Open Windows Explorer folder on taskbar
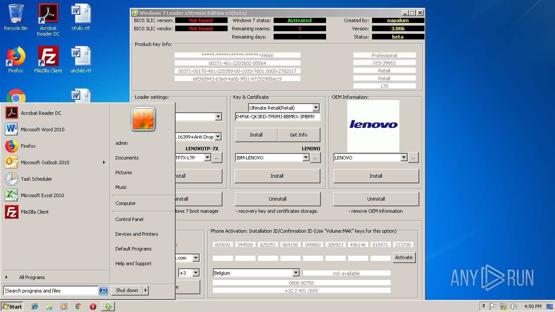 point(49,306)
